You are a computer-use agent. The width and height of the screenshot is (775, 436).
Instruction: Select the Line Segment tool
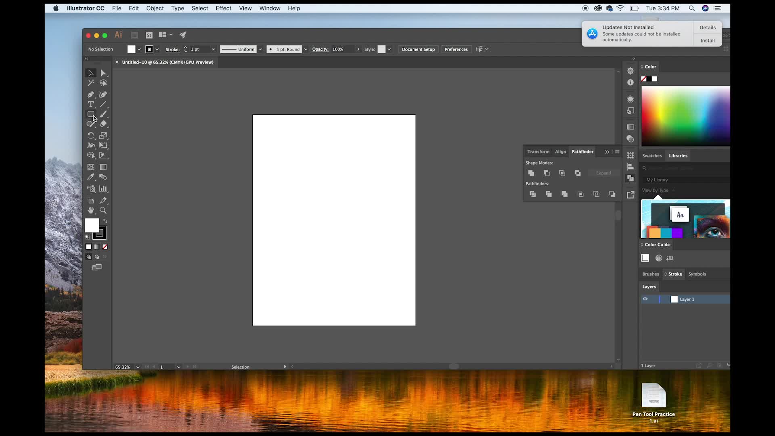(103, 104)
